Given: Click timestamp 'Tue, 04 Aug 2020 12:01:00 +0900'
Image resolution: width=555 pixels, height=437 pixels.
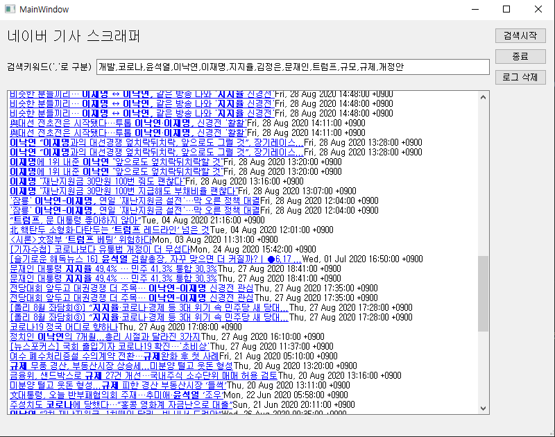Looking at the screenshot, I should [x=271, y=230].
